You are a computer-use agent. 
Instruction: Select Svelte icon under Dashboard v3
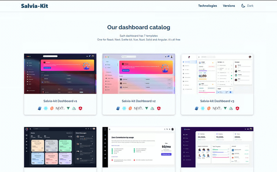[x=209, y=108]
